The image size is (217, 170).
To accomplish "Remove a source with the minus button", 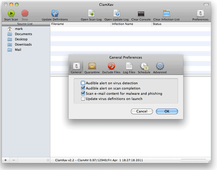I will 14,160.
